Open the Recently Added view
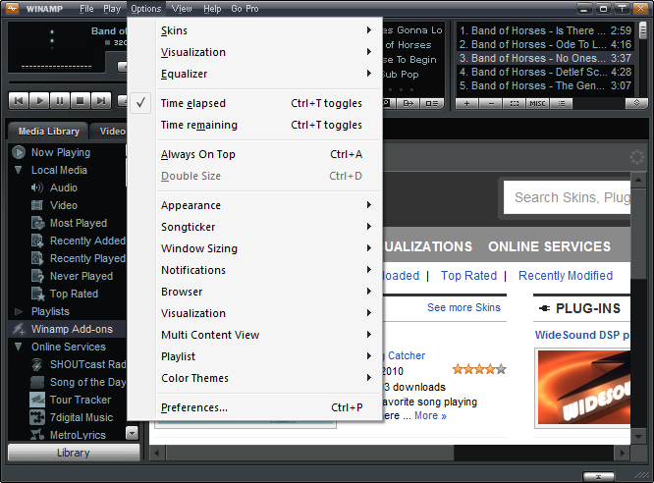The image size is (654, 483). [x=87, y=241]
